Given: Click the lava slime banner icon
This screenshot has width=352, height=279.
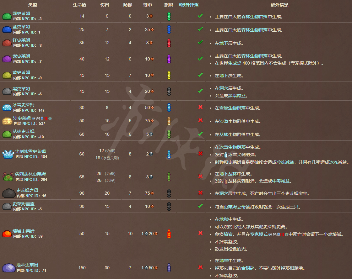Looking at the screenshot, I should pyautogui.click(x=169, y=234).
